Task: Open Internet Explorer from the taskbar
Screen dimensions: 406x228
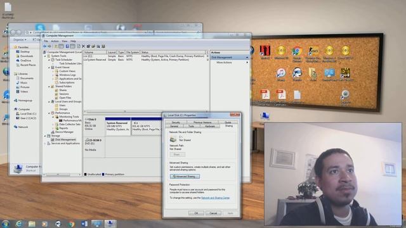Action: pos(18,224)
